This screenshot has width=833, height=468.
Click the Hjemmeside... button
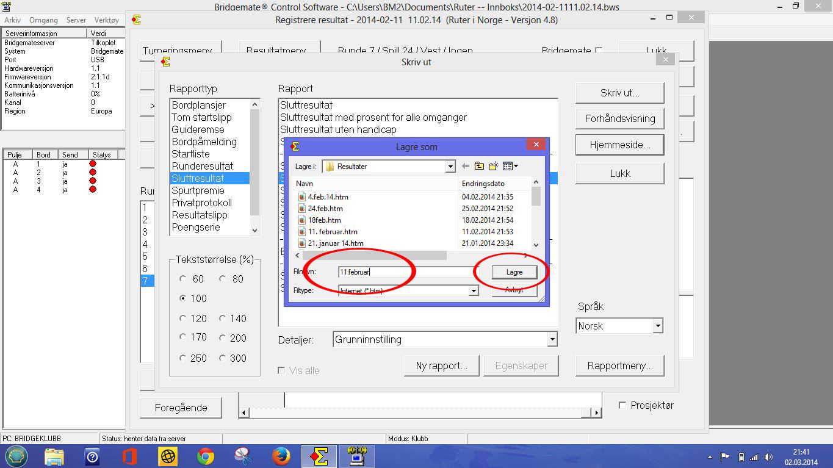[x=619, y=145]
